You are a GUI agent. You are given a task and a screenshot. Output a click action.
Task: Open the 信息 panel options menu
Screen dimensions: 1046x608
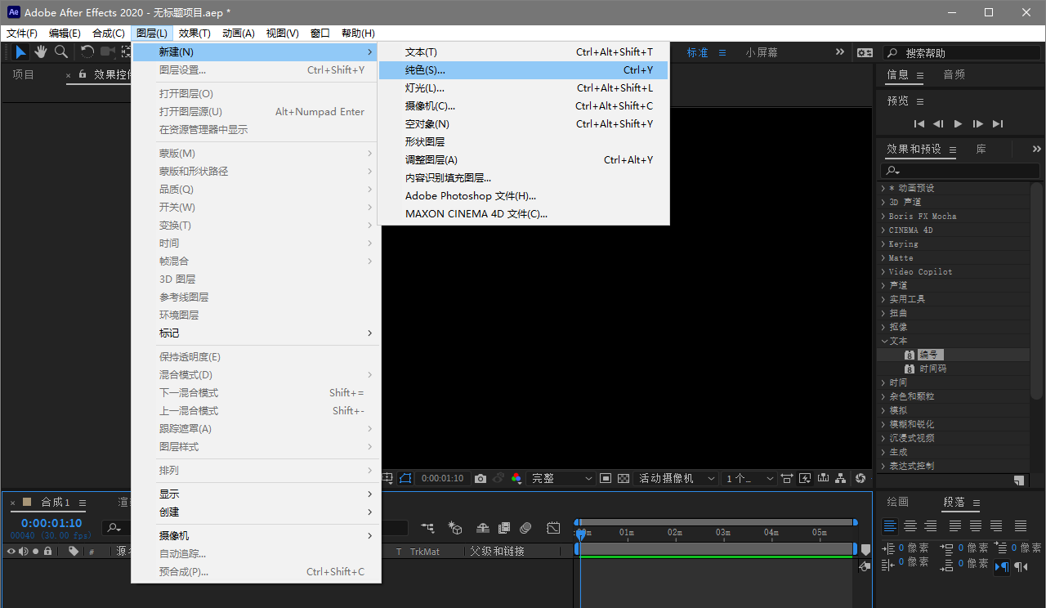920,75
